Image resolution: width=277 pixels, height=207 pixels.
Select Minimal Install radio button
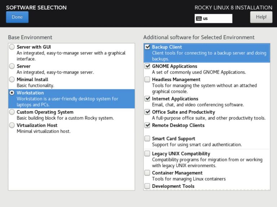(x=12, y=79)
